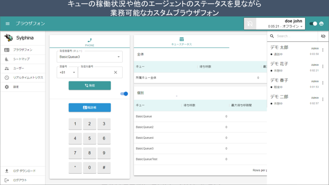Open the three-dot menu for デモ 春子
The height and width of the screenshot is (185, 329).
323,83
